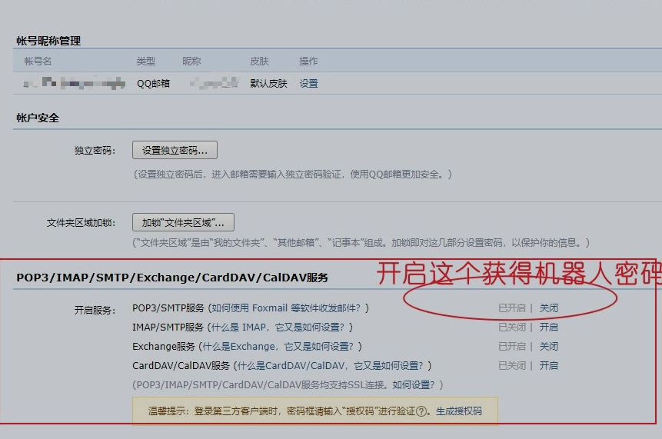This screenshot has height=439, width=662.
Task: Click 已开启 status of Exchange service
Action: click(512, 347)
